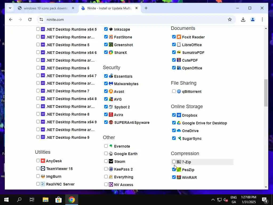View site information for ninite.com
Screen dimensions: 273x205
[x=41, y=19]
